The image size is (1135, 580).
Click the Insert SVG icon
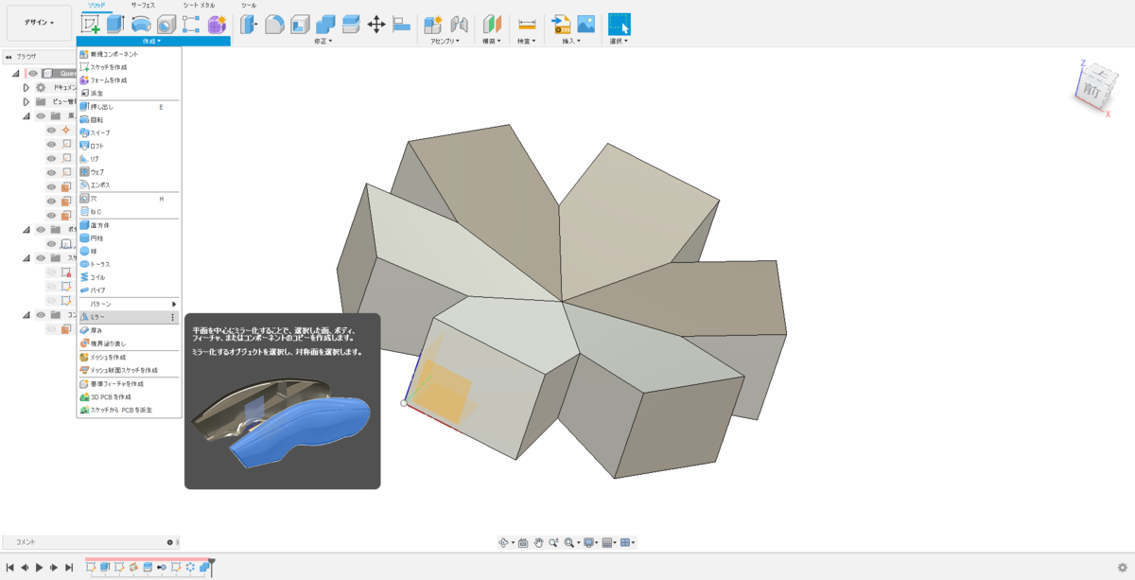pos(561,25)
